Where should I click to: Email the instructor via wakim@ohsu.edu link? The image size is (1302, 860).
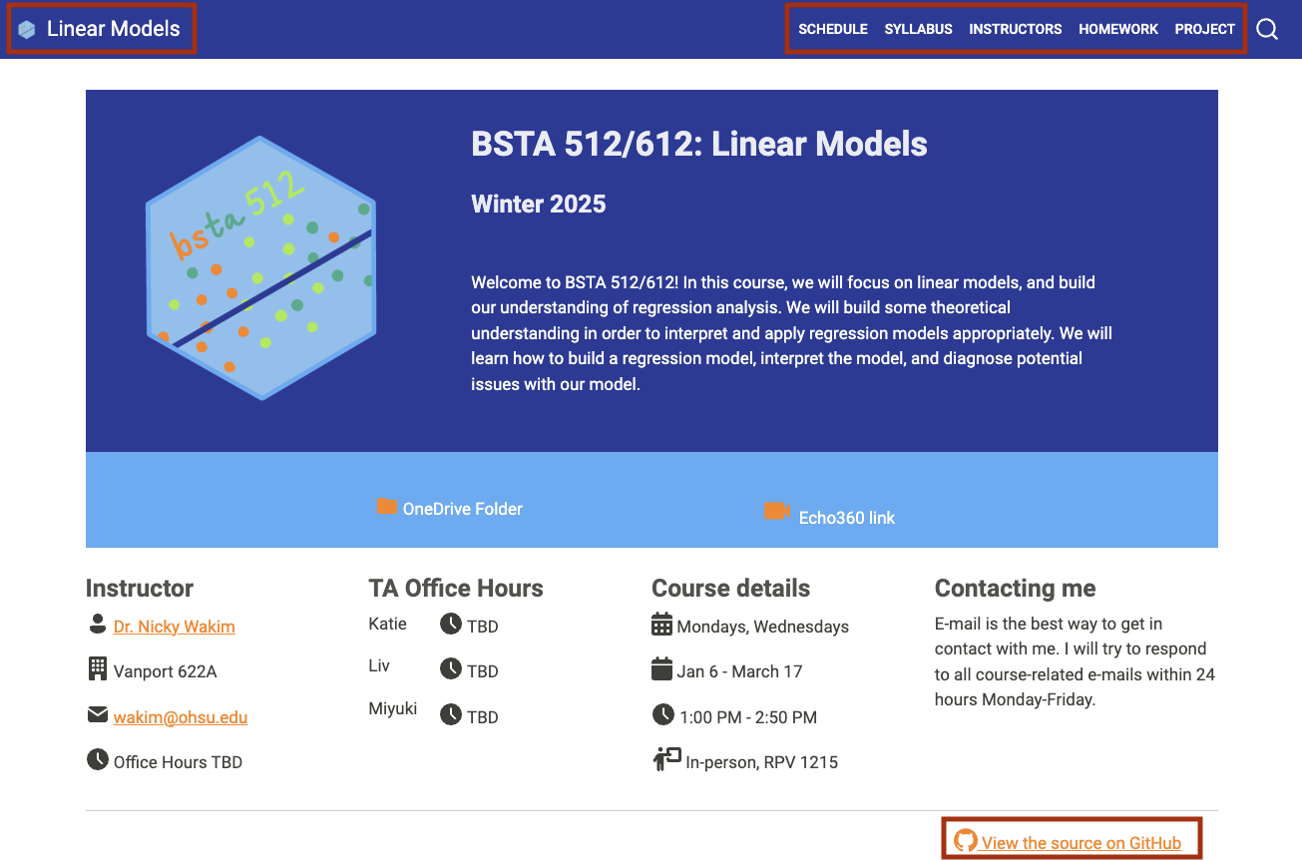point(181,717)
